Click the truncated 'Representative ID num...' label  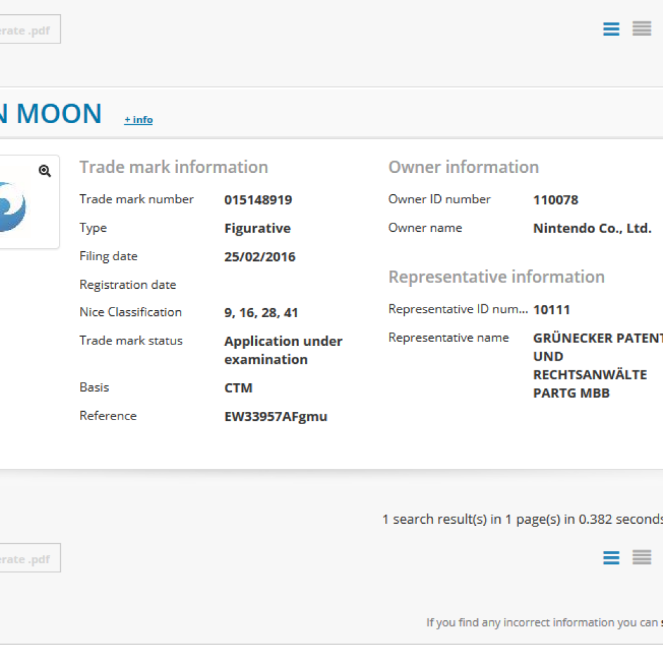(x=457, y=309)
